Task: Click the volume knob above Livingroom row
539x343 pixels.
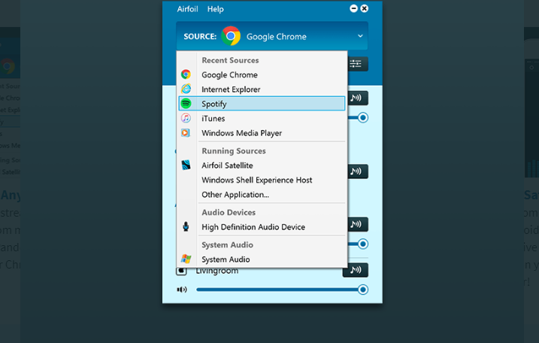Action: click(x=362, y=244)
